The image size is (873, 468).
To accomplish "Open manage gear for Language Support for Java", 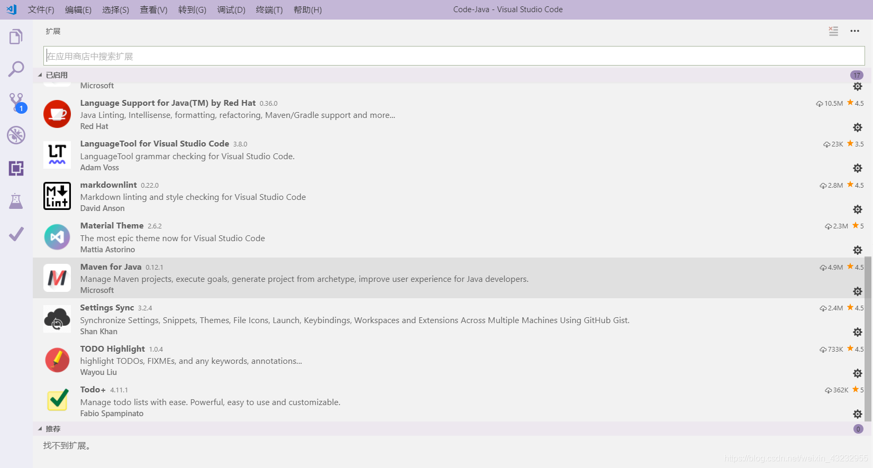I will click(x=858, y=127).
